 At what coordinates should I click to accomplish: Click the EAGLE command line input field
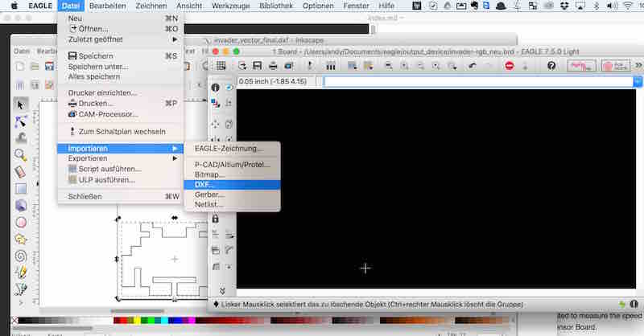(x=478, y=81)
